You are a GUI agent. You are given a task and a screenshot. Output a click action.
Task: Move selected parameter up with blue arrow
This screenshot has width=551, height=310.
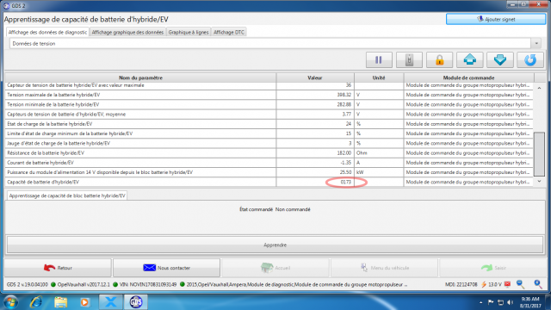pyautogui.click(x=469, y=60)
